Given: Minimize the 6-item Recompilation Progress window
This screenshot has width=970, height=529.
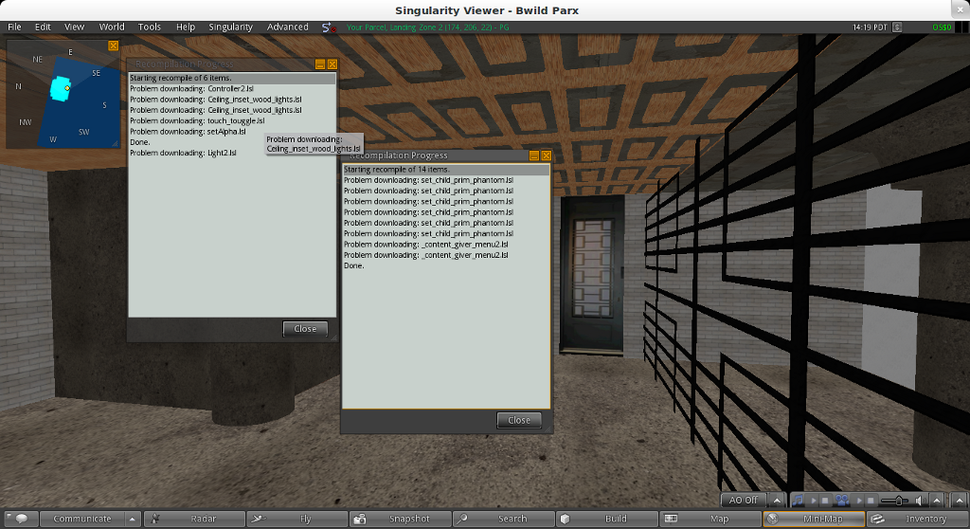Looking at the screenshot, I should [x=320, y=64].
